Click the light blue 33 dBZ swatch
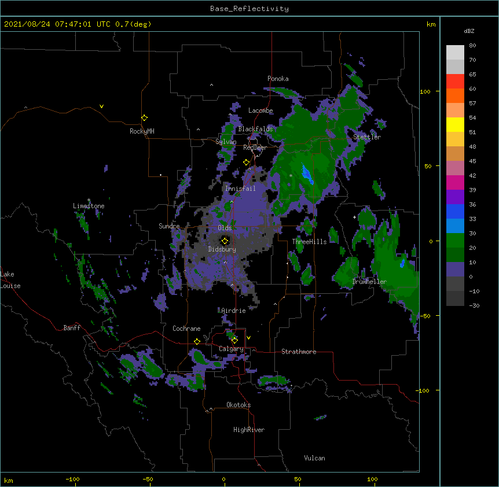 [455, 226]
